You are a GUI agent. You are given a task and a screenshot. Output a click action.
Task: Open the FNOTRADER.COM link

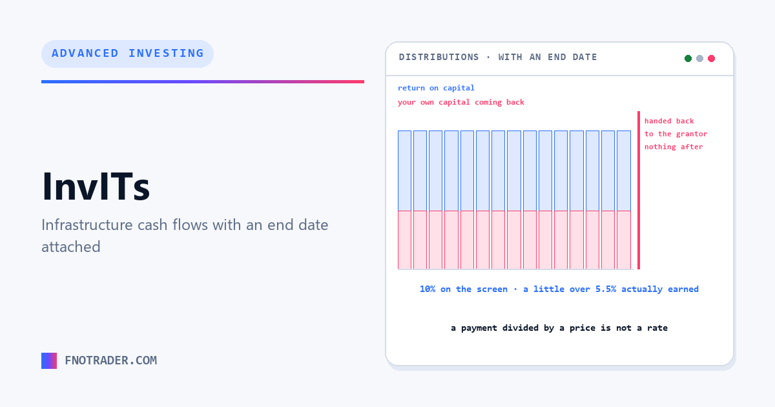click(x=110, y=360)
